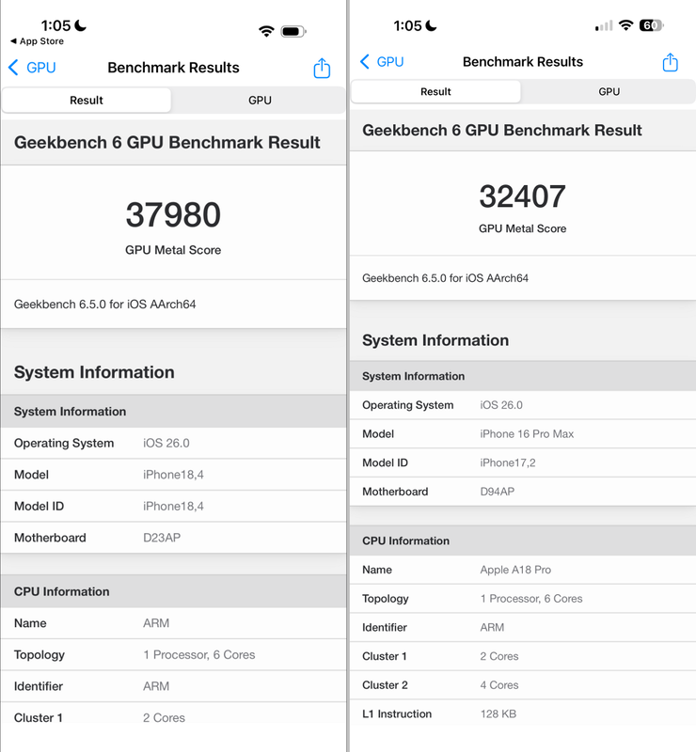The width and height of the screenshot is (696, 752).
Task: Select Result tab on right screen
Action: (435, 91)
